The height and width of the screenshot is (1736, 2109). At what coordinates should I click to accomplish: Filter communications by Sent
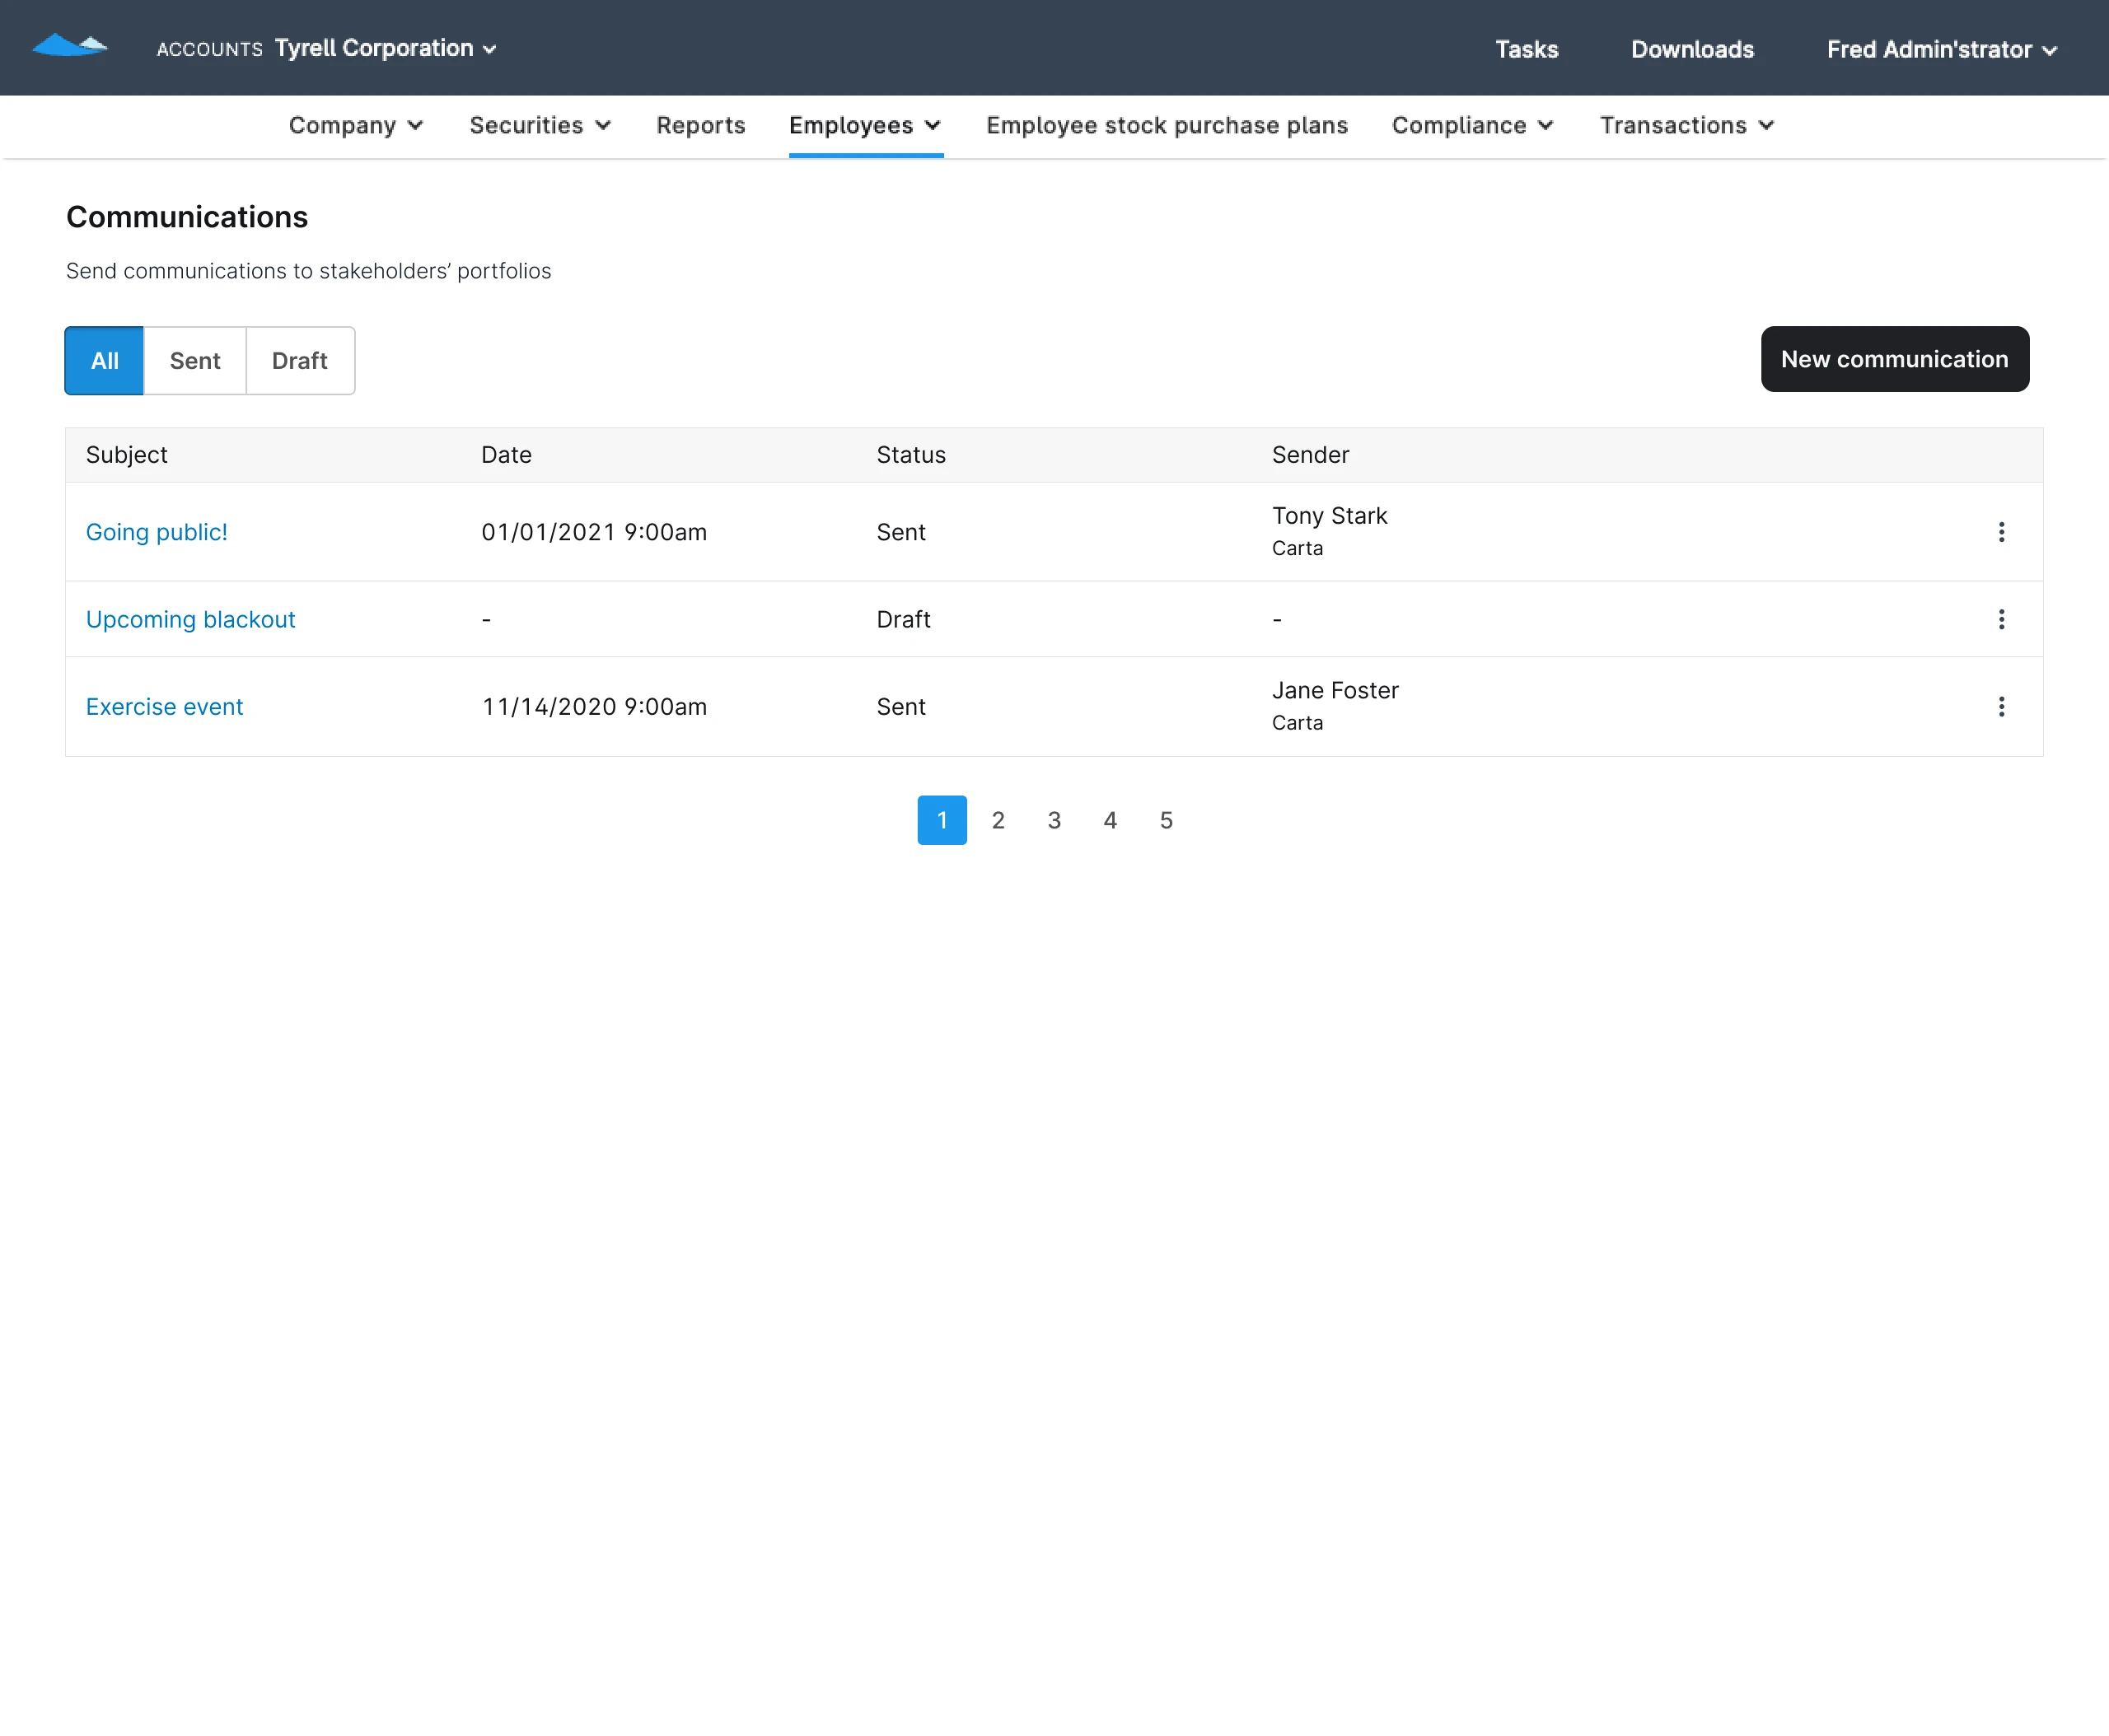[195, 360]
